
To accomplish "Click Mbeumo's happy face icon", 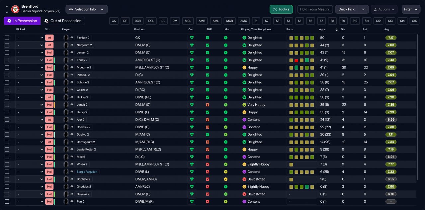I will point(244,67).
